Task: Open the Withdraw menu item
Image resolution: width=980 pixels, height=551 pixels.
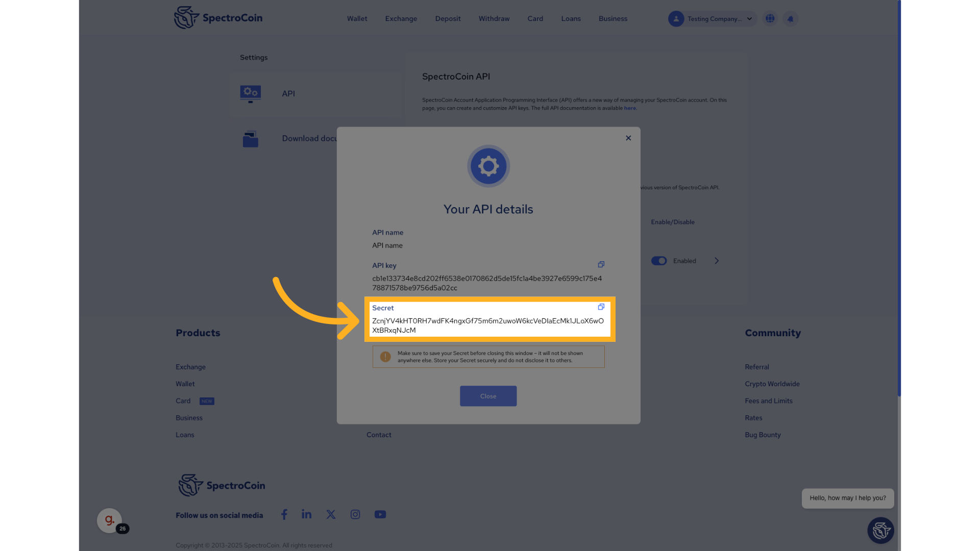Action: tap(494, 19)
